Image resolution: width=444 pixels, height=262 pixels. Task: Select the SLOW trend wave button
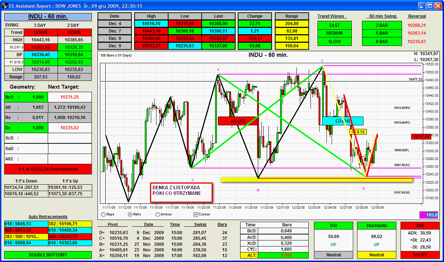(335, 42)
